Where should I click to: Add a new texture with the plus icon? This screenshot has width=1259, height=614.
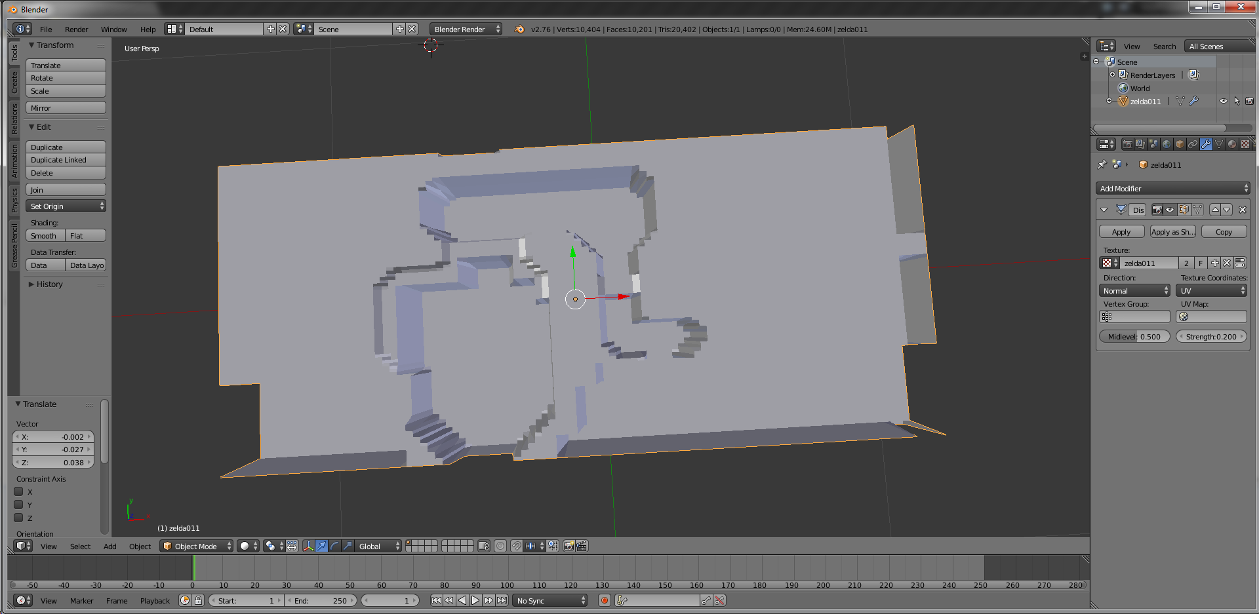[x=1215, y=263]
